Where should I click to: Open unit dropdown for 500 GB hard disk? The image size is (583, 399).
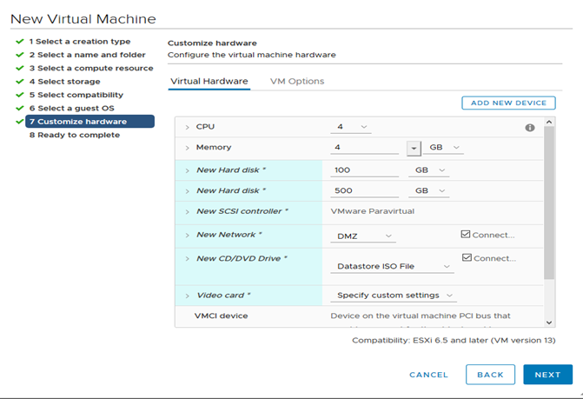(428, 190)
